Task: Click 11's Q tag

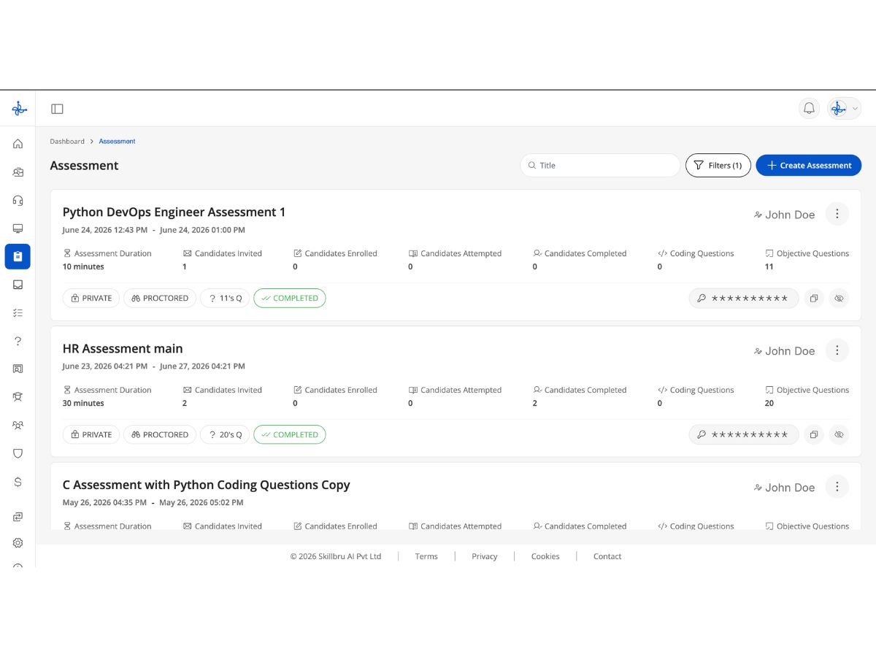Action: point(225,298)
